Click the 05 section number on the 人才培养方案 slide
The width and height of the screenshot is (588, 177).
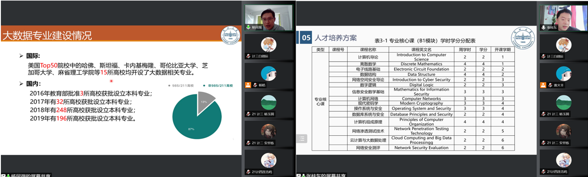point(306,38)
